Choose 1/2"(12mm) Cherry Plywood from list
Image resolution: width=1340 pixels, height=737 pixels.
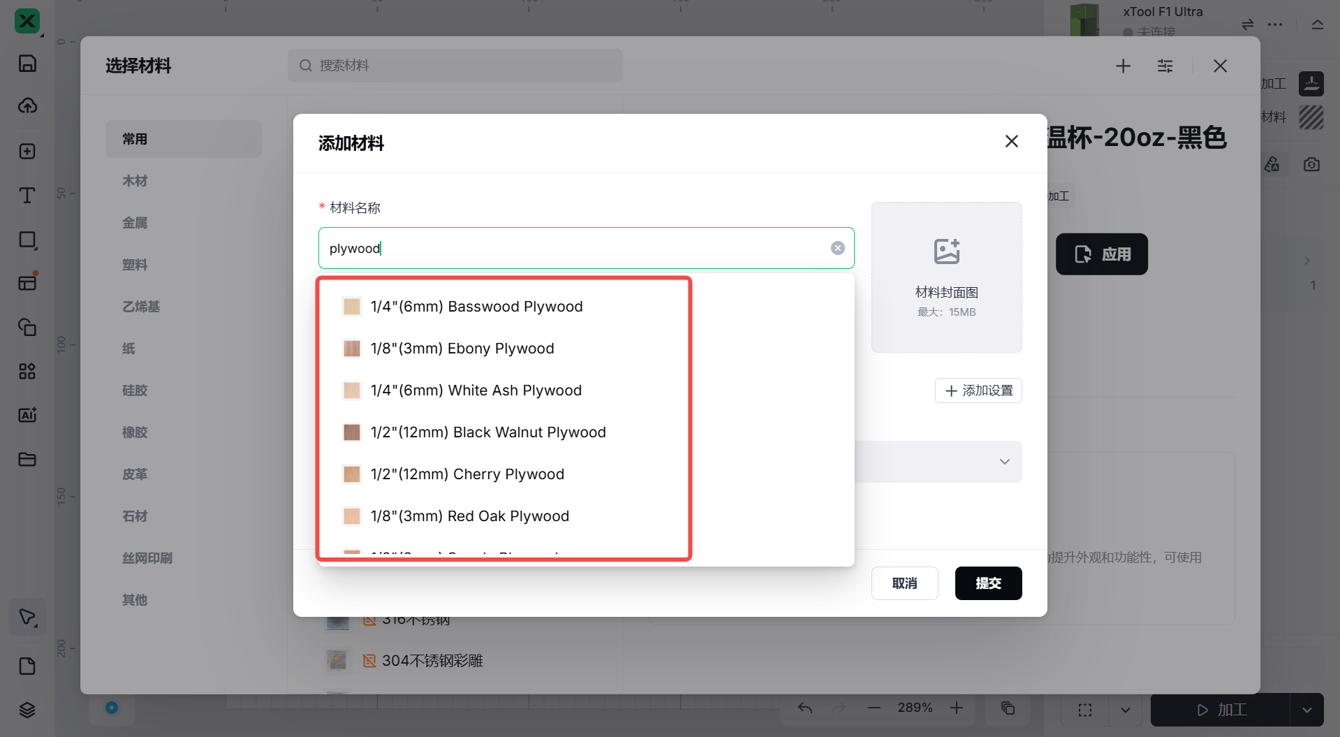coord(467,474)
